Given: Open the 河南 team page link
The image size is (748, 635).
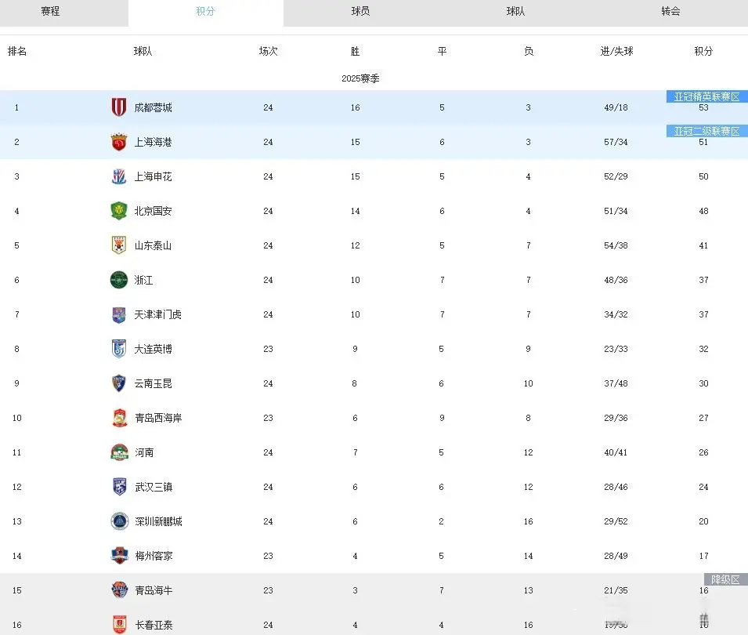Looking at the screenshot, I should [145, 452].
